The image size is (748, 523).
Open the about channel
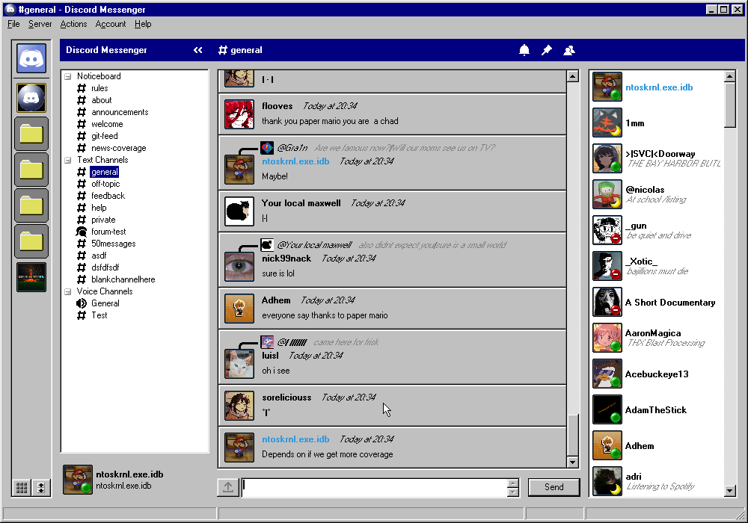(x=102, y=100)
